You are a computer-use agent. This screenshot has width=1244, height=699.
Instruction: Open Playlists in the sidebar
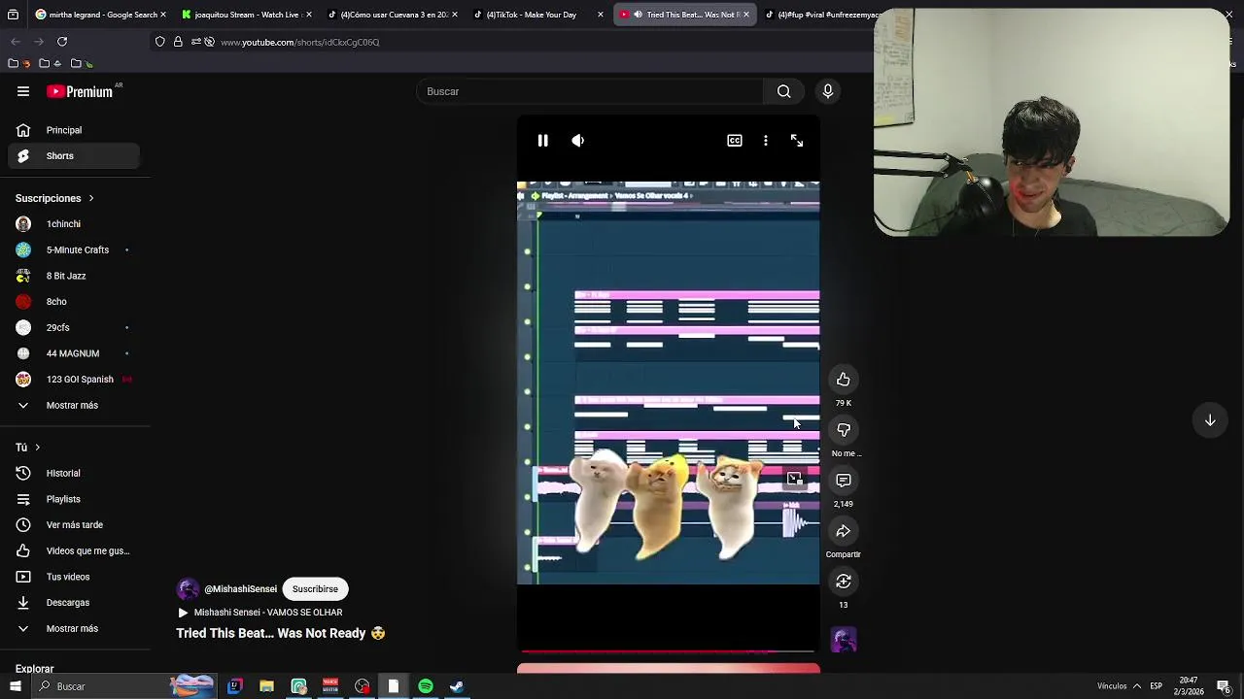coord(74,499)
